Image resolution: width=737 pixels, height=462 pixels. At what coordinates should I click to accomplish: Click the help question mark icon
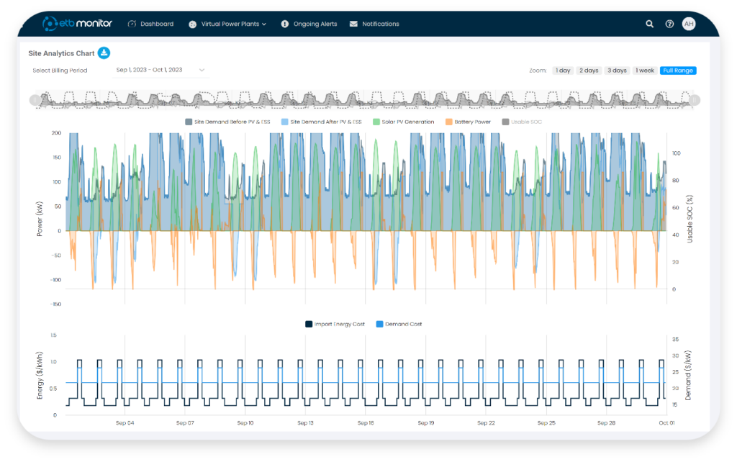pos(669,24)
